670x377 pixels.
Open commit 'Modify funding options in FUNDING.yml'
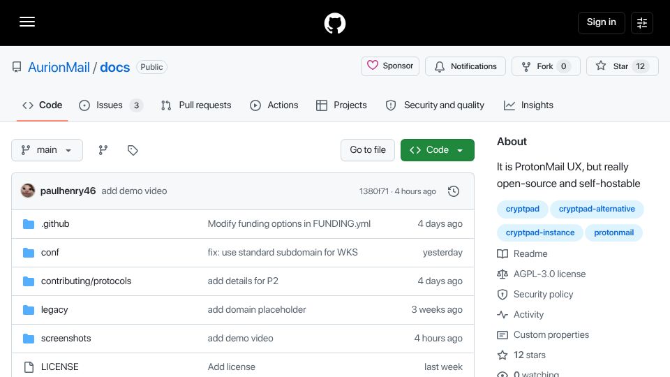[x=289, y=224]
